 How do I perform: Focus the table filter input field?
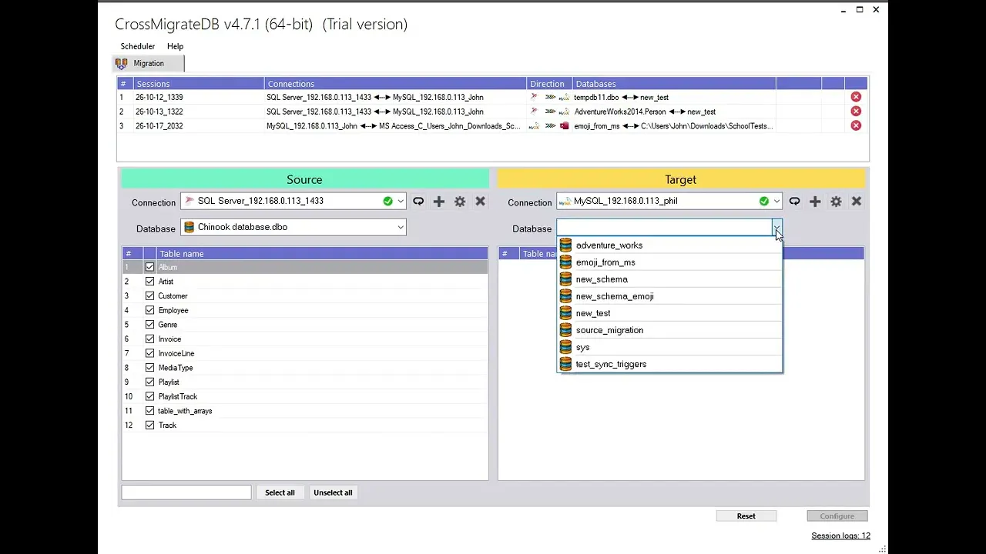point(186,492)
